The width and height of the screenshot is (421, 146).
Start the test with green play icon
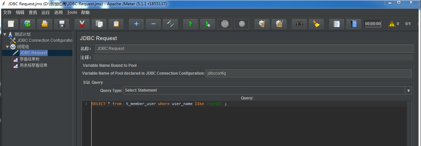191,24
